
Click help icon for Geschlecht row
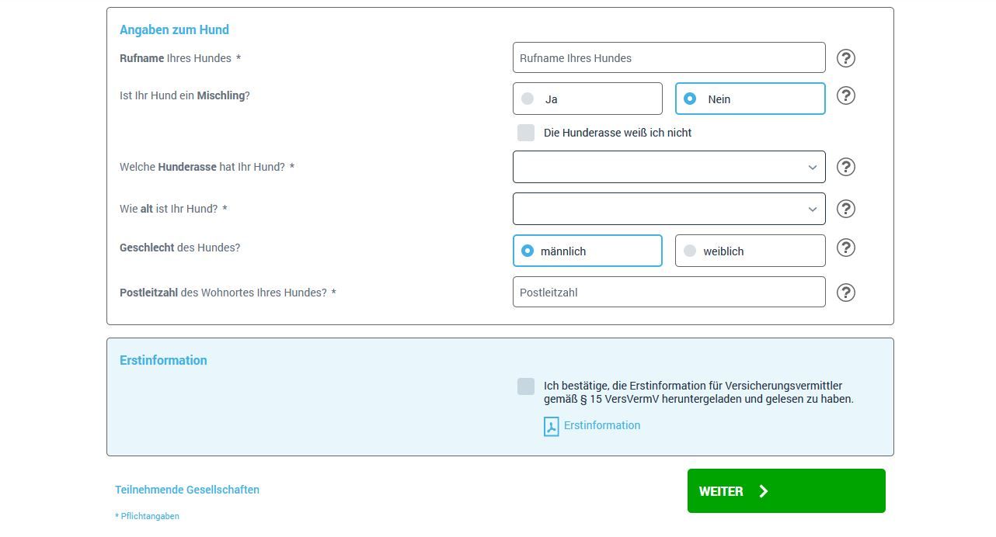pos(845,248)
